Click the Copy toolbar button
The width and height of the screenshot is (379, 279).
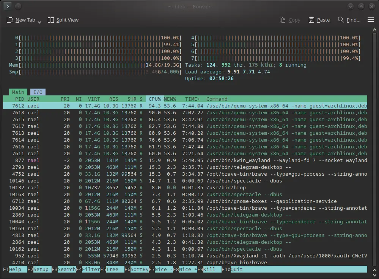coord(290,20)
